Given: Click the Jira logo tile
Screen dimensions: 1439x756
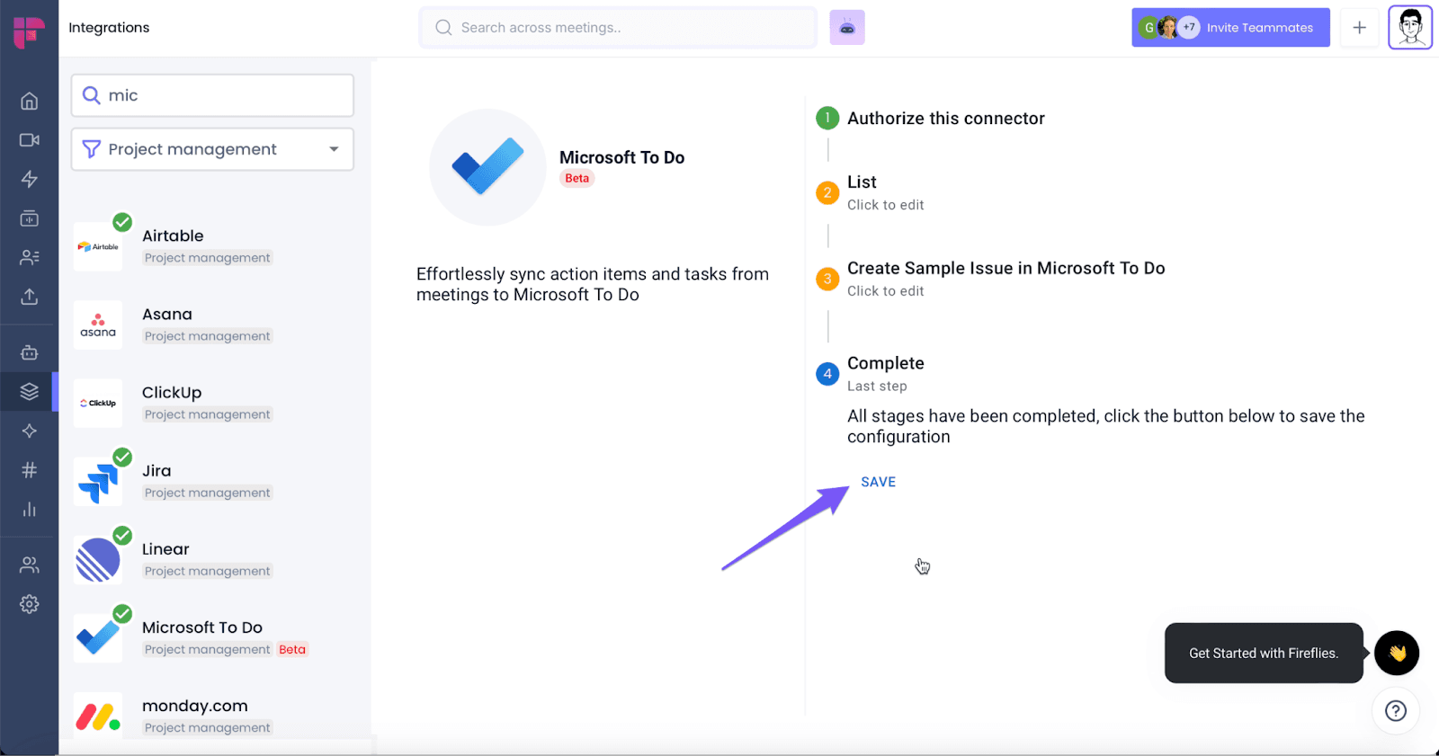Looking at the screenshot, I should pyautogui.click(x=98, y=481).
